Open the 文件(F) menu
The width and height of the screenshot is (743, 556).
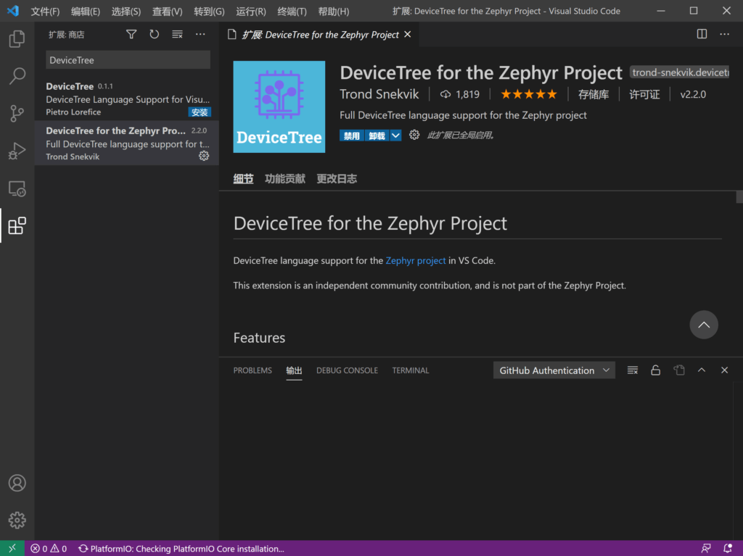pyautogui.click(x=45, y=12)
